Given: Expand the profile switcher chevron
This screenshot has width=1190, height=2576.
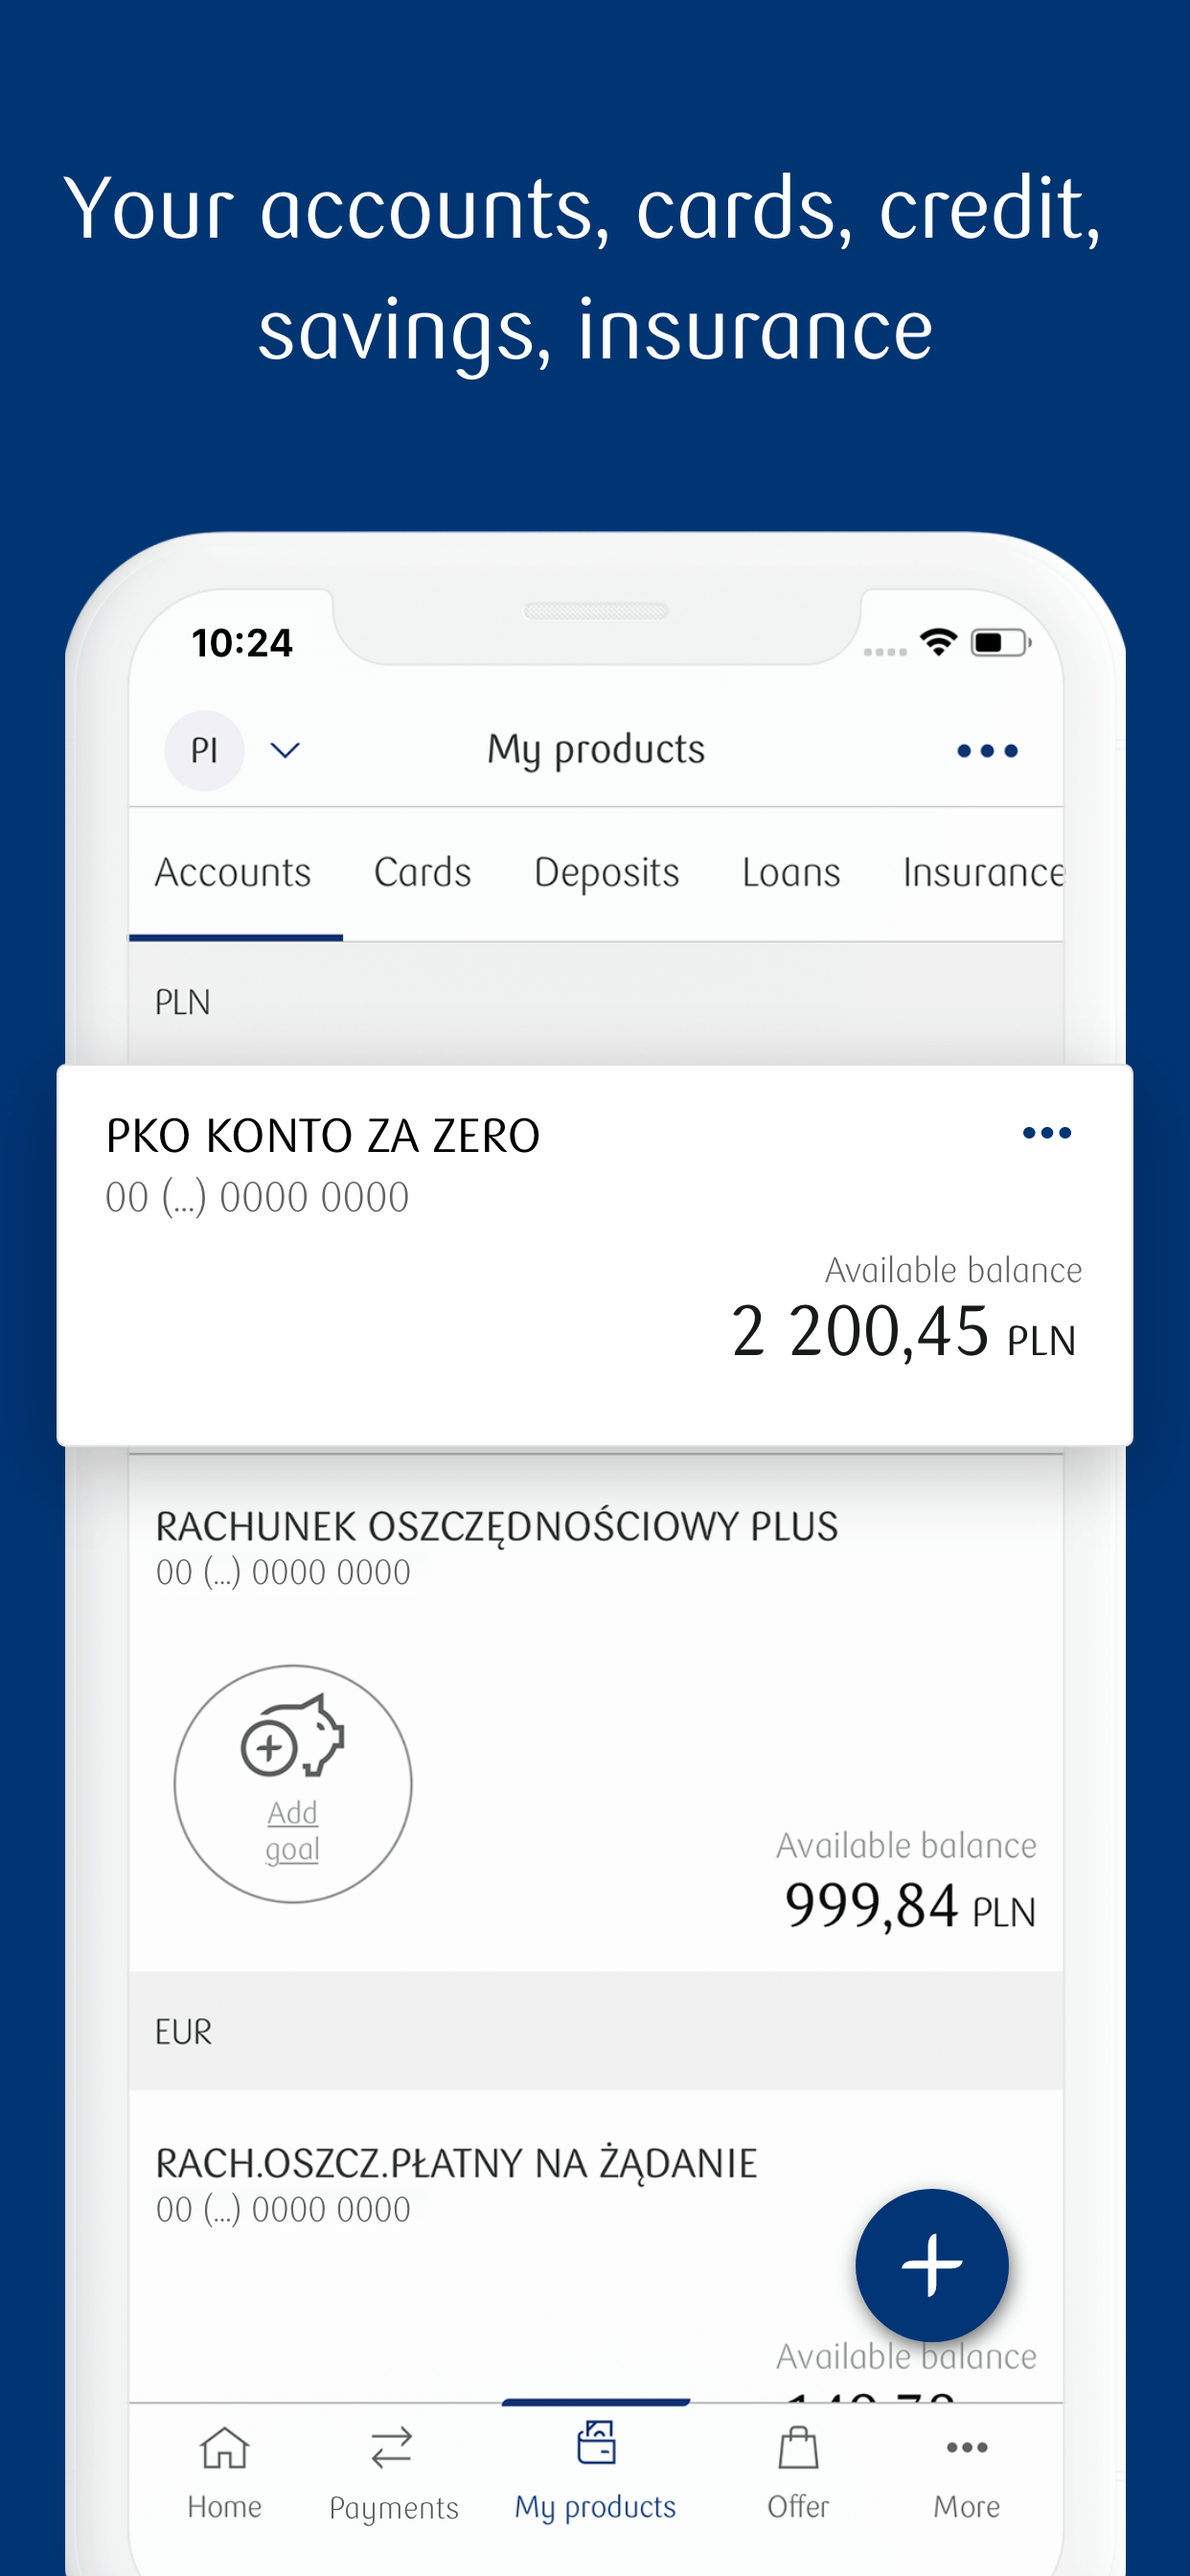Looking at the screenshot, I should 286,750.
